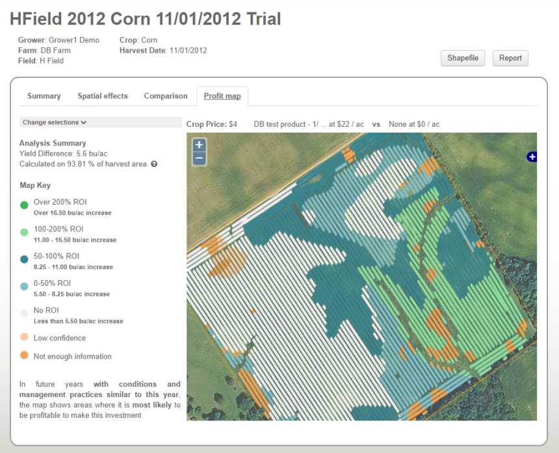The image size is (559, 453).
Task: Click the Harvest Date: 11/01/2012 text
Action: click(163, 50)
